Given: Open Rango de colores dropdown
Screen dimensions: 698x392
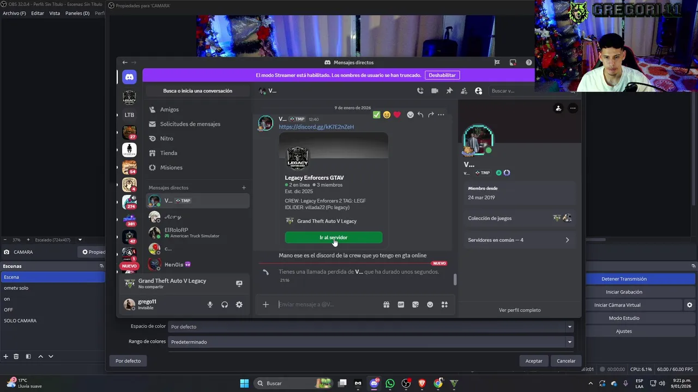Looking at the screenshot, I should pos(371,342).
